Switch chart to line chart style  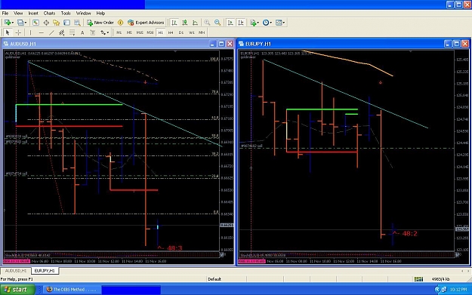point(195,23)
